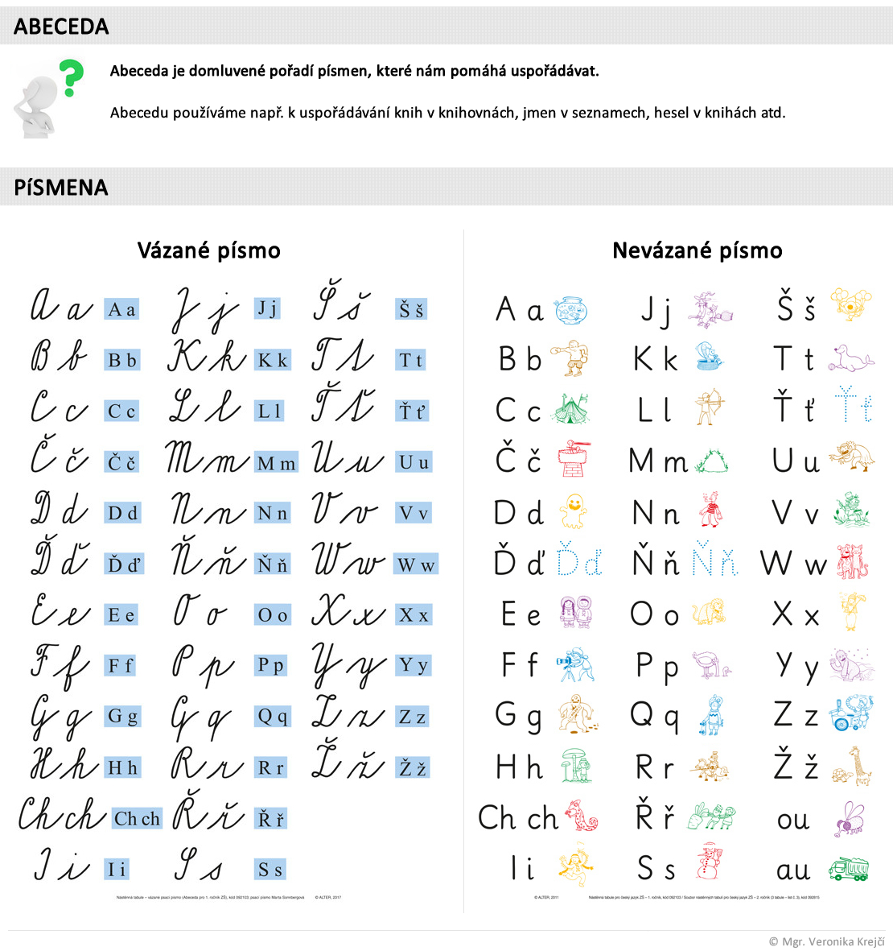Screen dimensions: 893x951
Task: Click the green truck picture beside au
Action: tap(849, 869)
